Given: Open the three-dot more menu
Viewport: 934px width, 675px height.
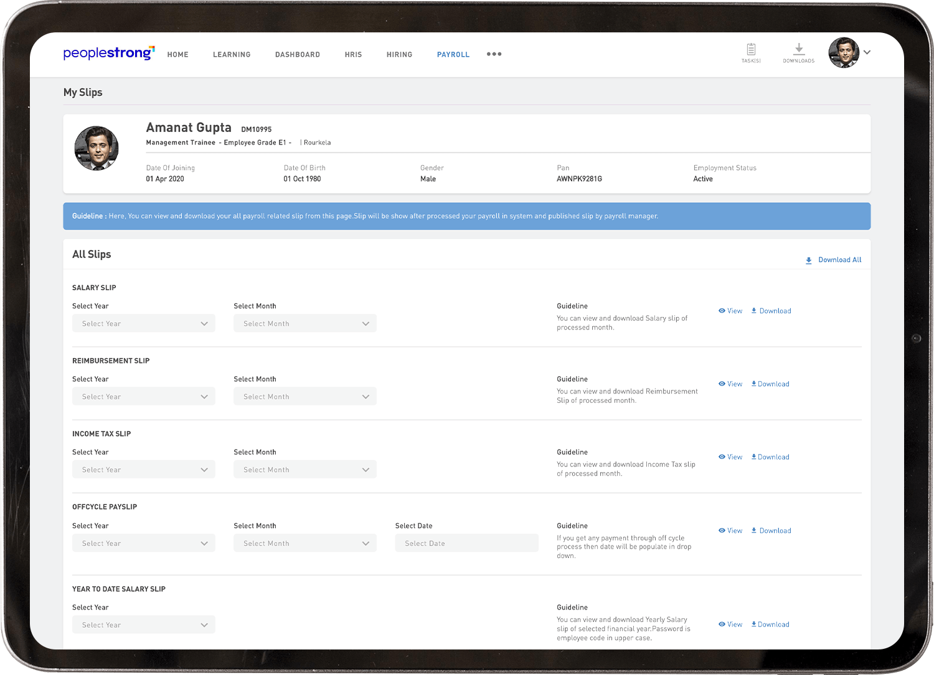Looking at the screenshot, I should (494, 54).
